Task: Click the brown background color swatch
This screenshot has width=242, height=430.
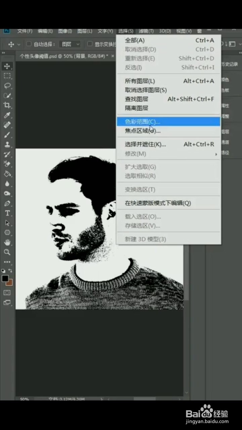Action: (x=10, y=283)
